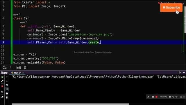Click 'window.geometry' on line 13

26,58
